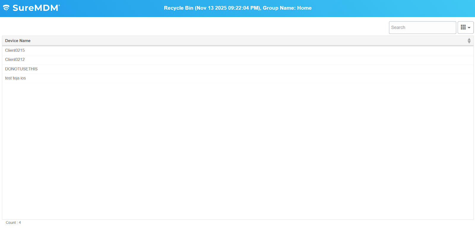Click the grid icon in the columns button

[x=463, y=27]
